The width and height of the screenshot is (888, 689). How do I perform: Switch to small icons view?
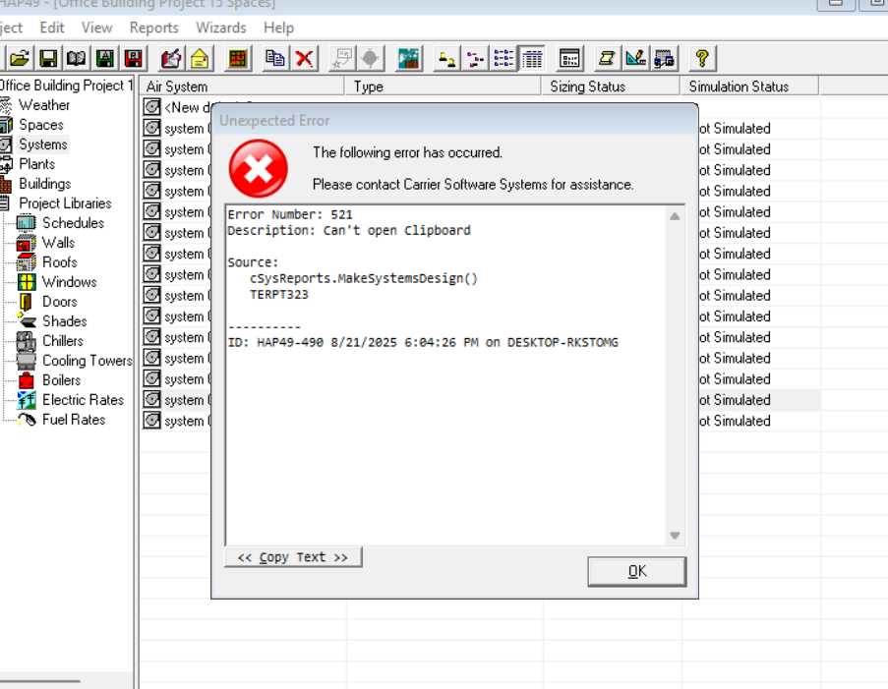(x=475, y=58)
